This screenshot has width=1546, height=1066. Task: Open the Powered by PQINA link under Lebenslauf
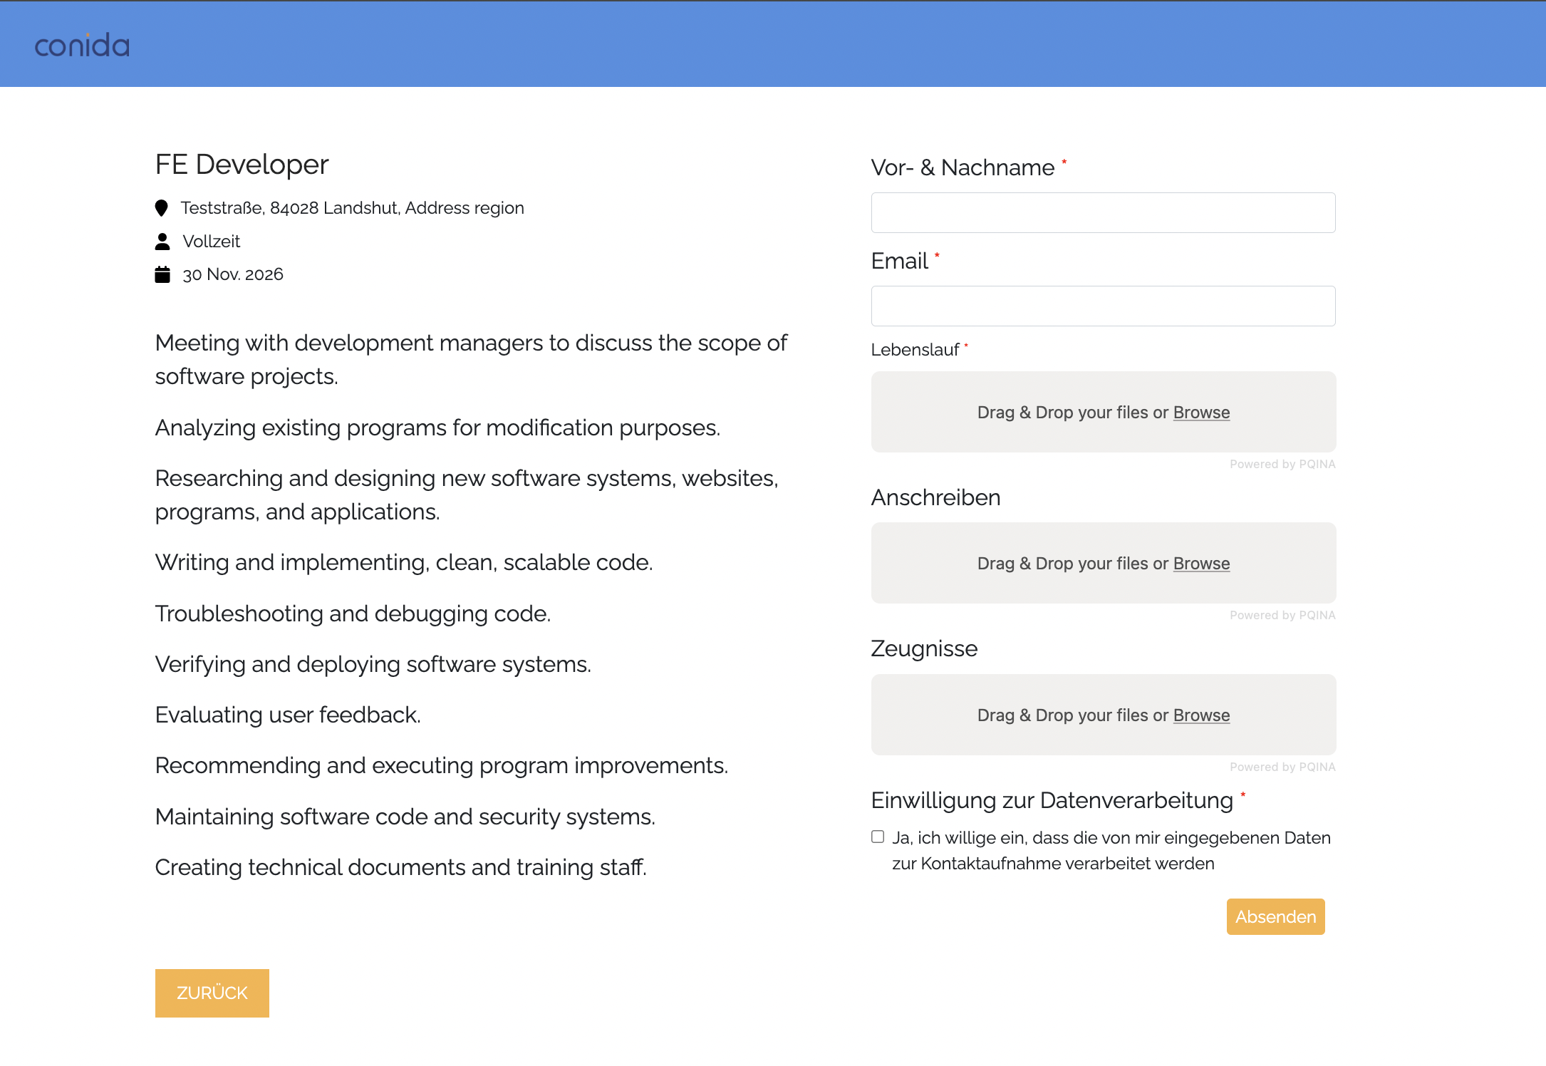coord(1282,464)
